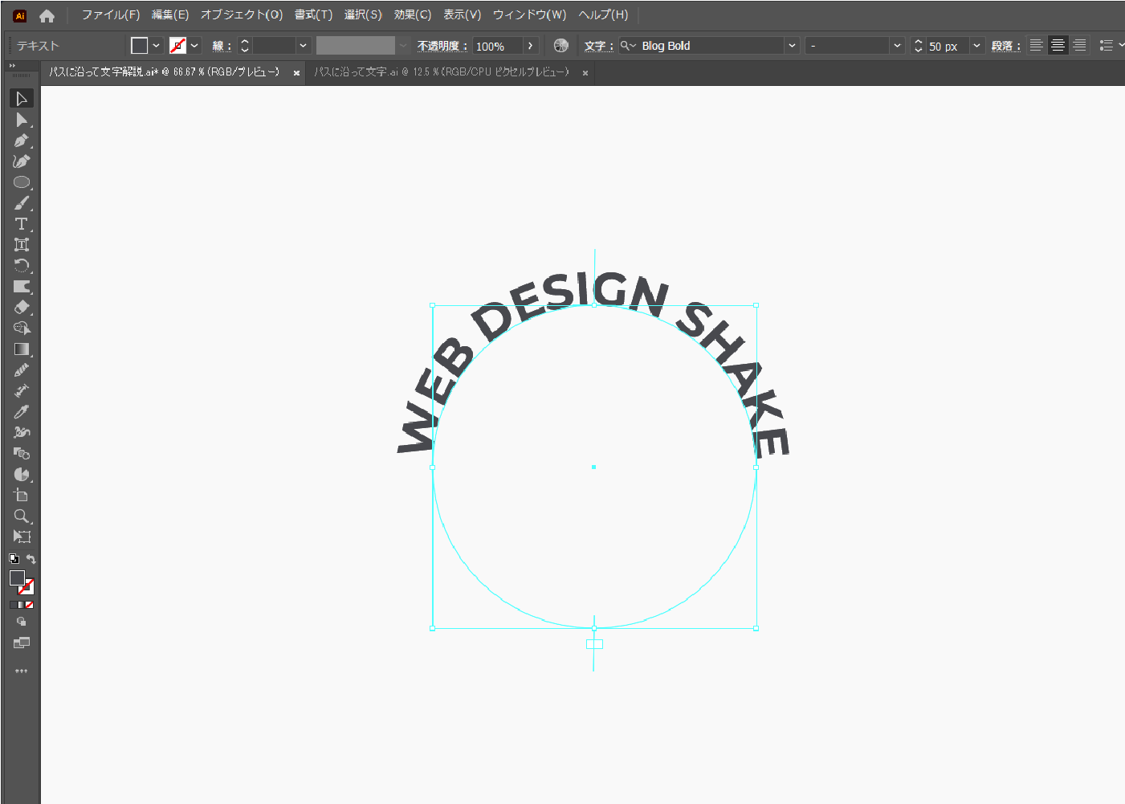Activate the Eyedropper tool
This screenshot has width=1125, height=804.
[21, 412]
